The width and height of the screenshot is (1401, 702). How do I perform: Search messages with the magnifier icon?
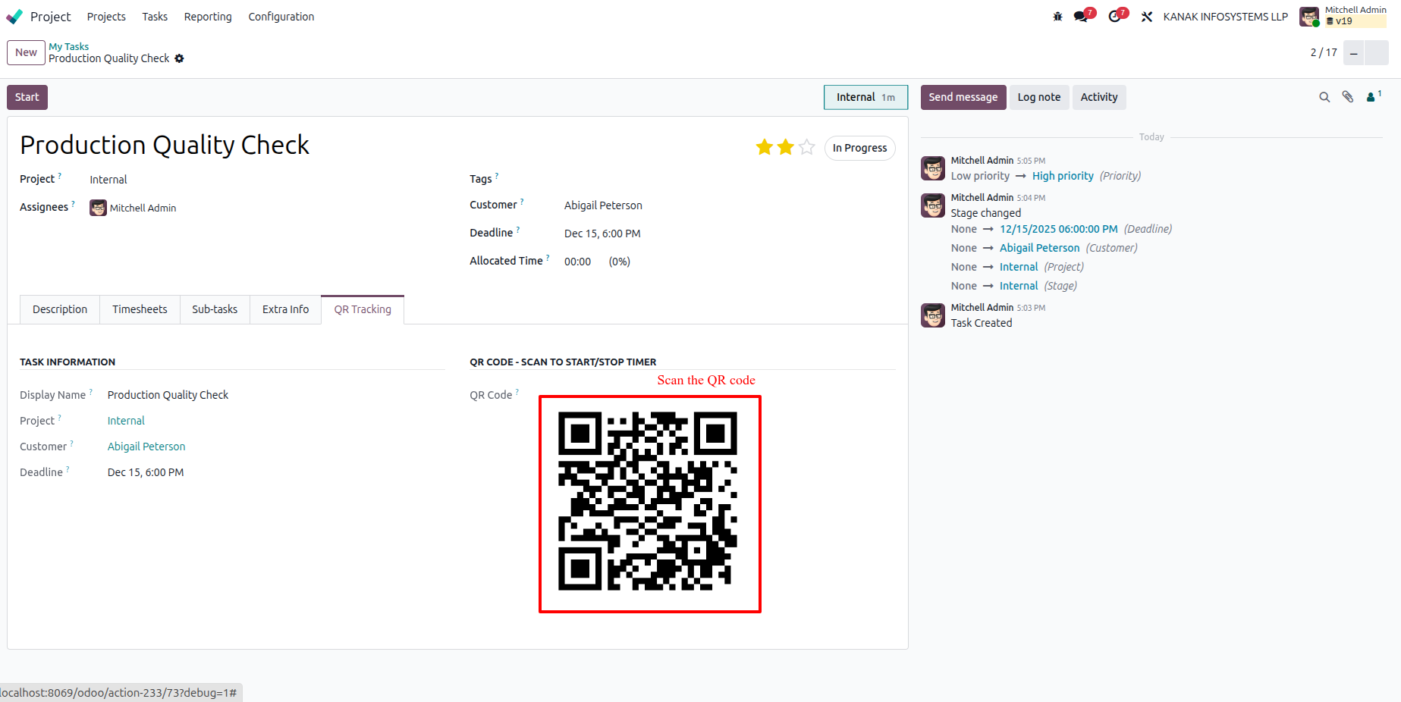tap(1324, 97)
